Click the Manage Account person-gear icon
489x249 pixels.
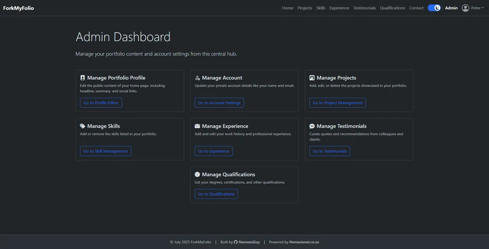197,78
